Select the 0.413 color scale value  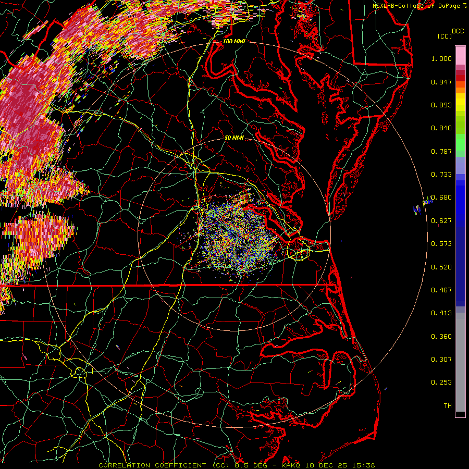[441, 313]
